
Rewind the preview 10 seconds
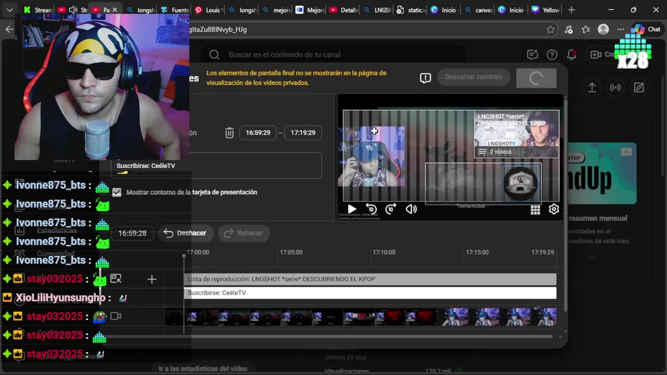click(x=371, y=209)
